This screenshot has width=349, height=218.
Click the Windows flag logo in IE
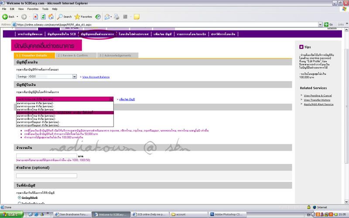344,9
